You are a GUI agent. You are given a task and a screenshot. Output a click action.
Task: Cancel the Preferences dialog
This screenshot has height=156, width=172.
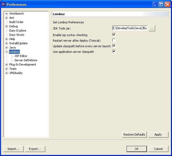158,149
